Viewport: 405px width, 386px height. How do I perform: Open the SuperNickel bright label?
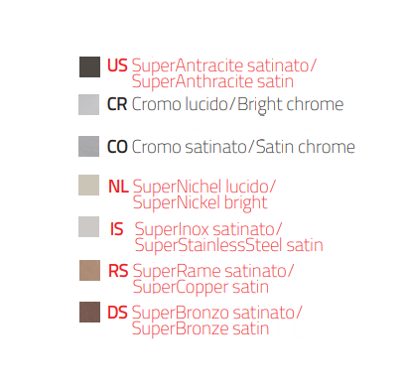coord(200,202)
